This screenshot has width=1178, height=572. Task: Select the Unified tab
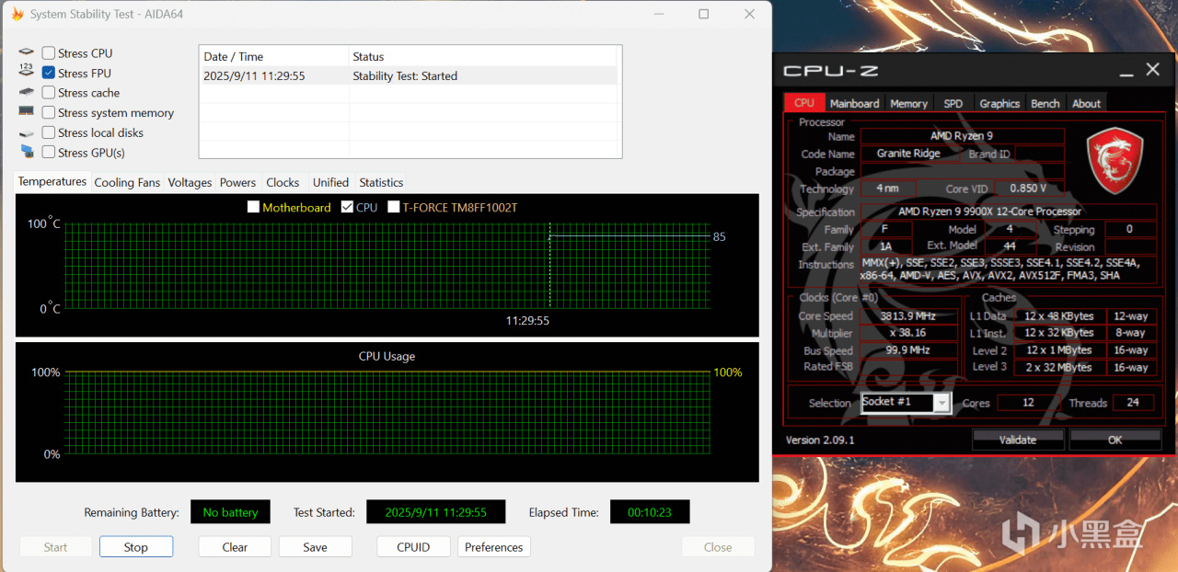click(x=330, y=182)
